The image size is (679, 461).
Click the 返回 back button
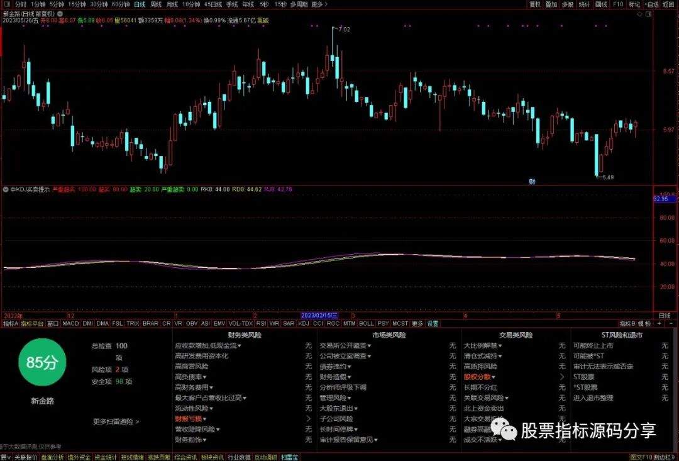[x=668, y=4]
